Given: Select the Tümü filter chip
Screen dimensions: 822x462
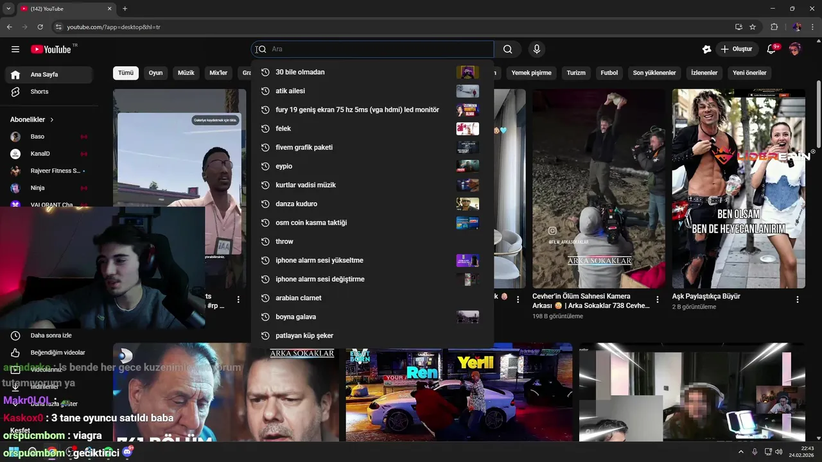Looking at the screenshot, I should 126,73.
